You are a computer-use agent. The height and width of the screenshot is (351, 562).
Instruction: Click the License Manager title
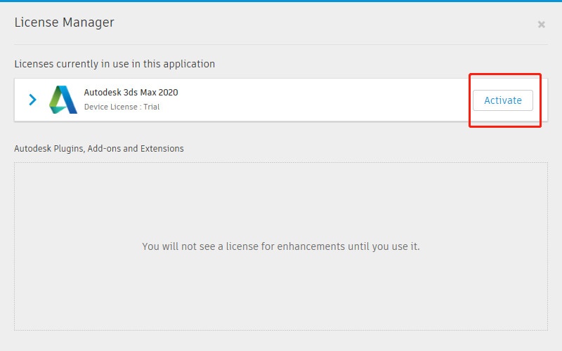coord(64,22)
